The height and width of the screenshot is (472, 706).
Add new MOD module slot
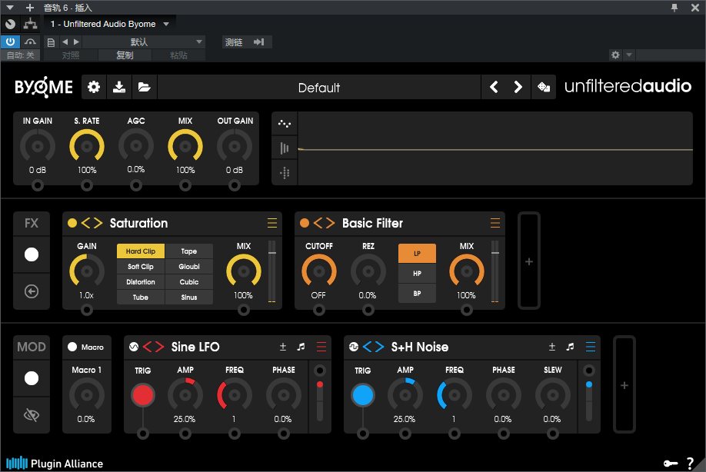(624, 385)
